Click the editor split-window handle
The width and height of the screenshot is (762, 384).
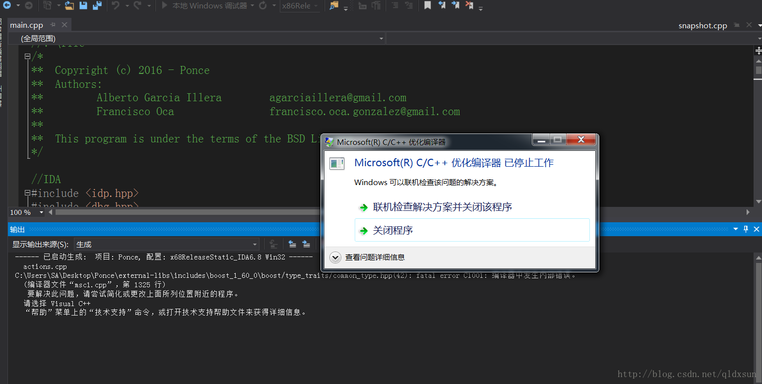point(758,50)
